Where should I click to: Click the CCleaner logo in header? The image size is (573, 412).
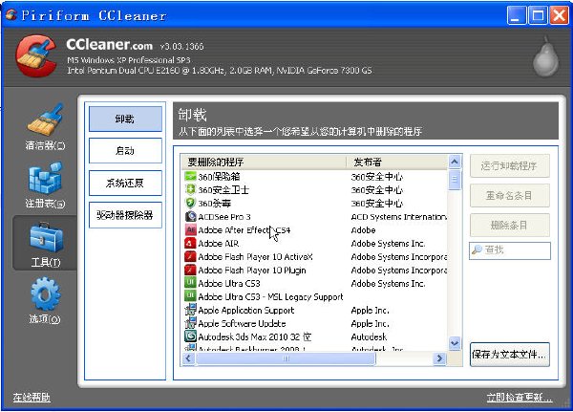click(x=36, y=56)
